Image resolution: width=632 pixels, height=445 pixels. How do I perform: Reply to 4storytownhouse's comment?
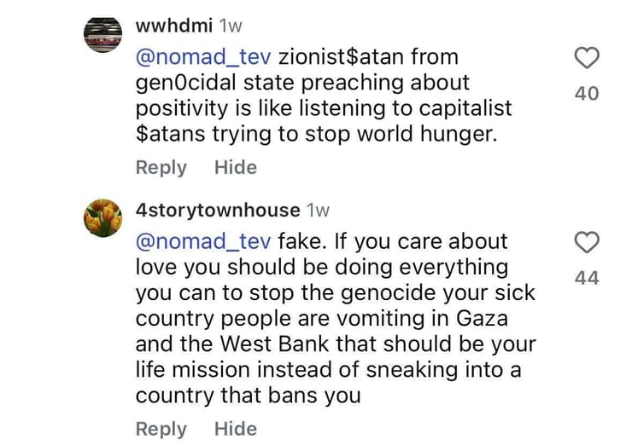(x=161, y=430)
